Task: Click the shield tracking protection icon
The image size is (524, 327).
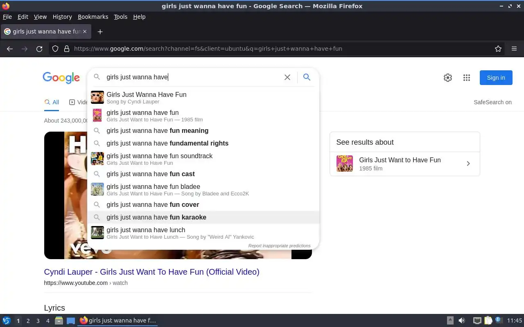Action: tap(55, 49)
